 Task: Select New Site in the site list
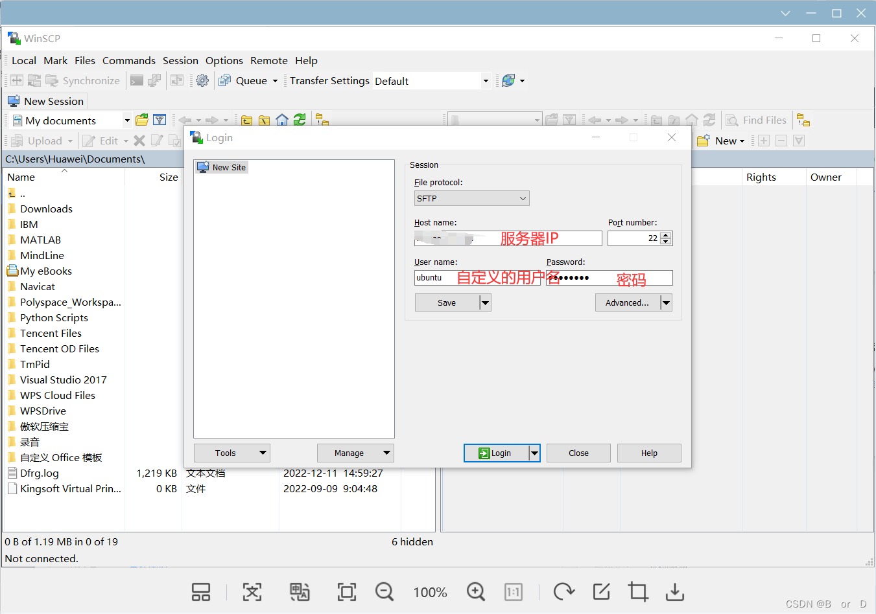point(222,167)
